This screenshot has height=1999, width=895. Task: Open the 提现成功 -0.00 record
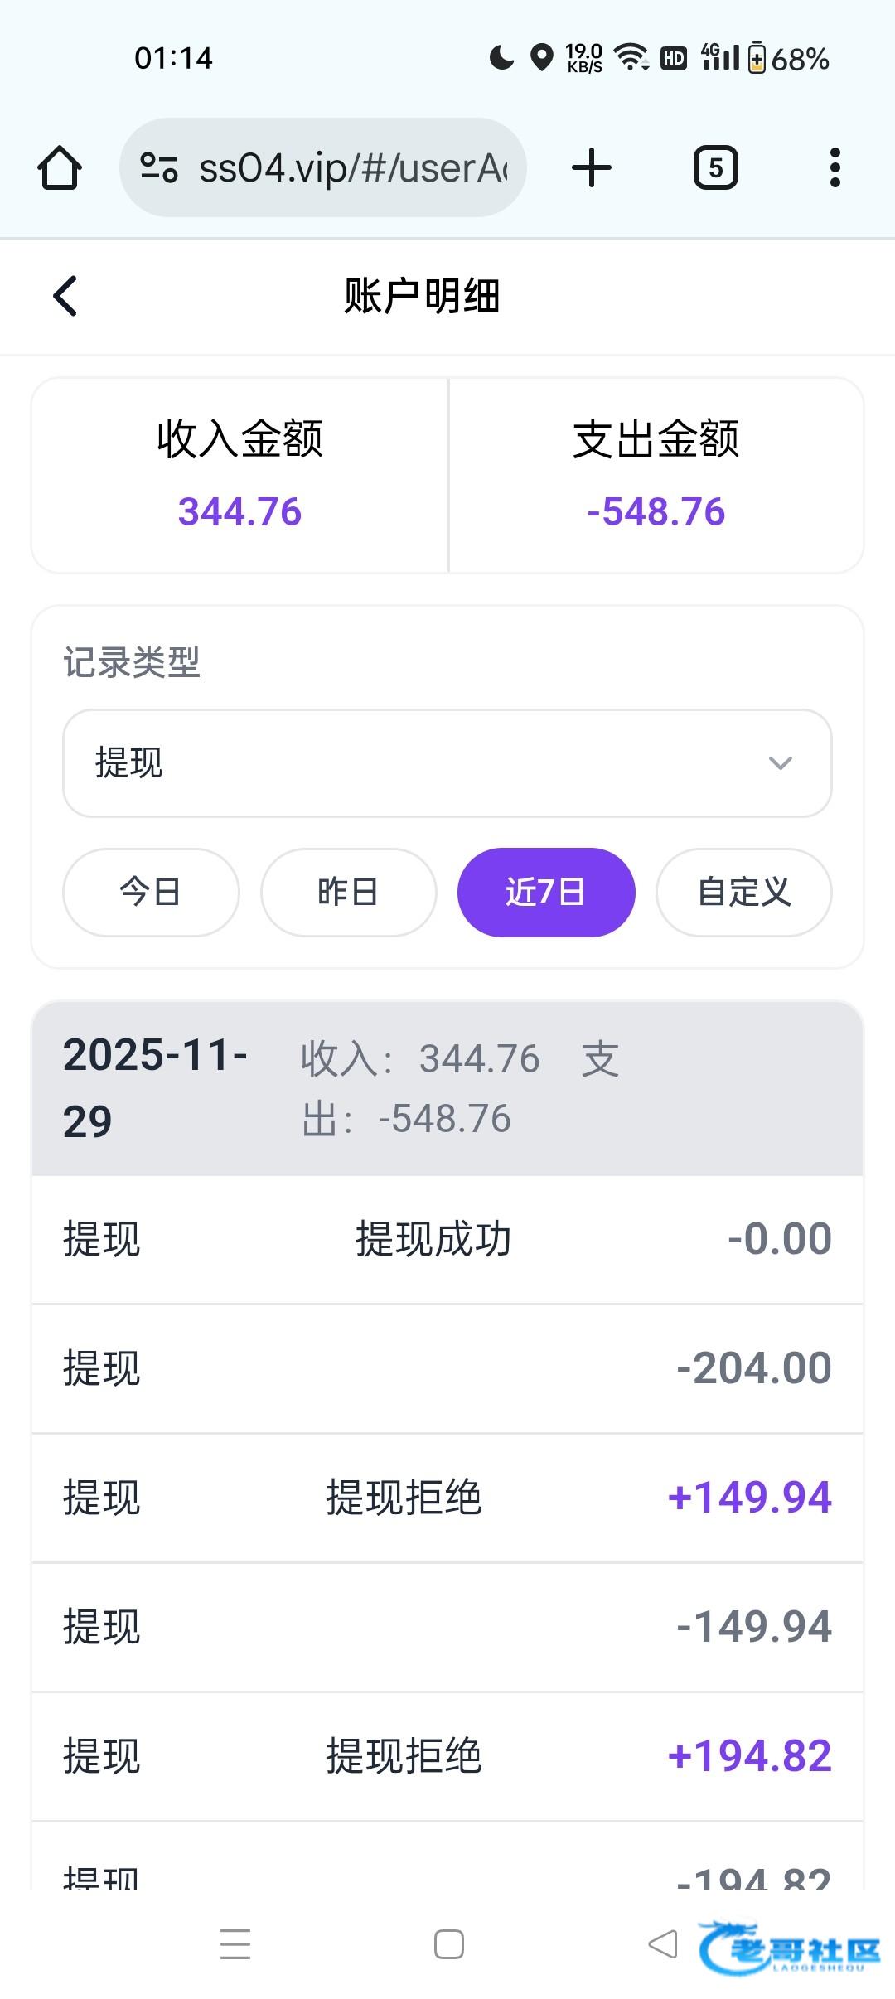click(447, 1240)
